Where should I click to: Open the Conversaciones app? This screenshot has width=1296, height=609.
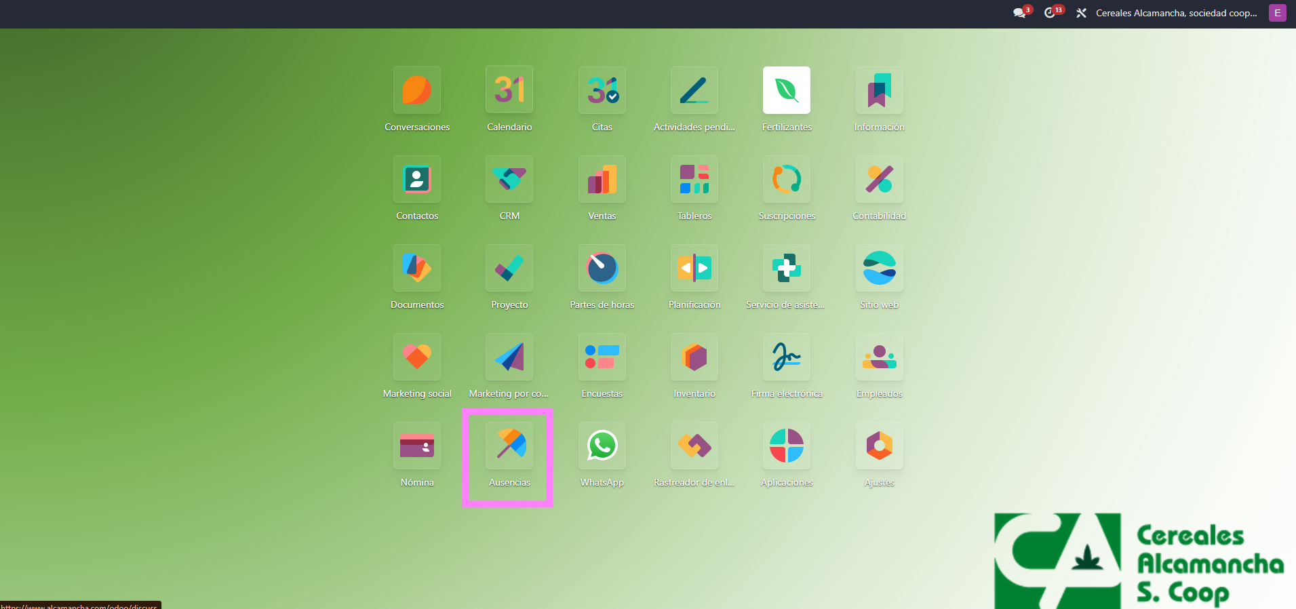pos(416,90)
